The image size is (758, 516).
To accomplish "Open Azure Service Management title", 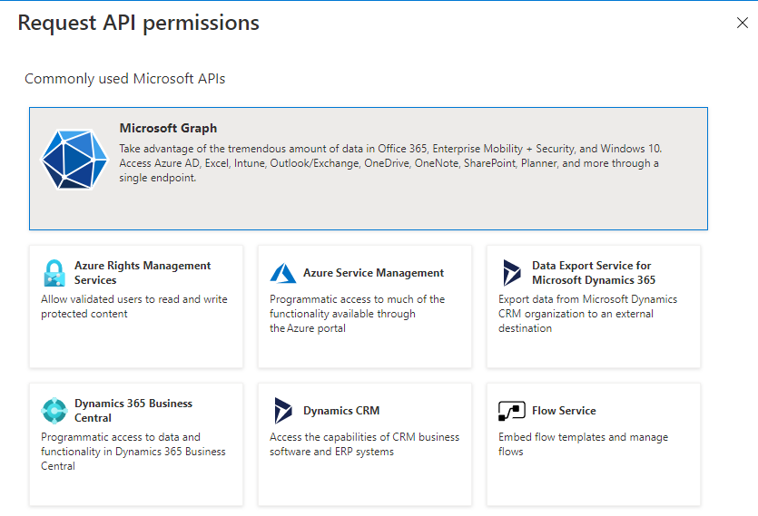I will [x=373, y=273].
